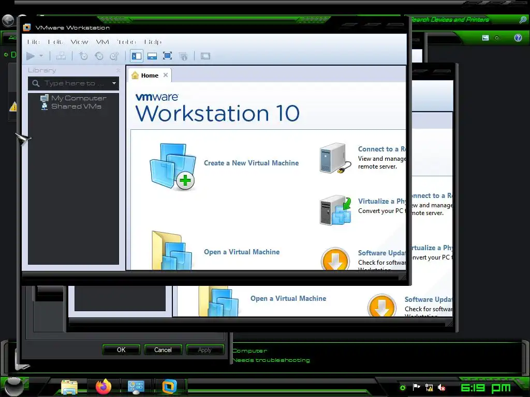Click the Search Devices and Printers field
The height and width of the screenshot is (397, 530).
coord(463,20)
